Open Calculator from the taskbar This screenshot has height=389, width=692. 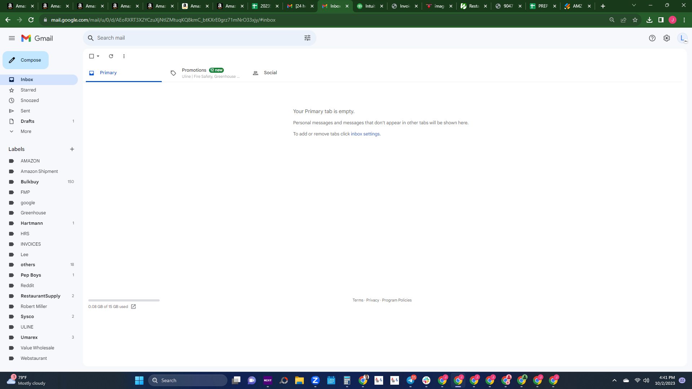click(x=347, y=380)
